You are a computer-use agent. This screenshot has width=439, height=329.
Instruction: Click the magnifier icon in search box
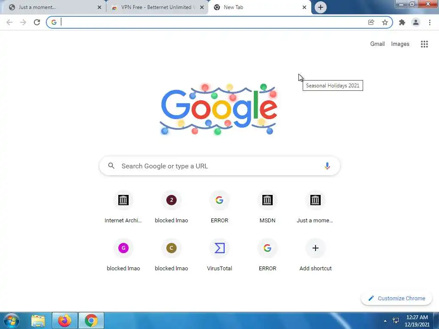(111, 166)
